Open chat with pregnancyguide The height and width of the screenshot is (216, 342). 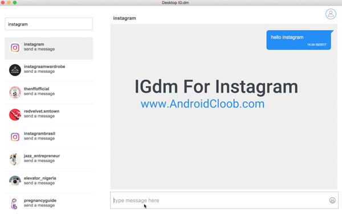(49, 204)
